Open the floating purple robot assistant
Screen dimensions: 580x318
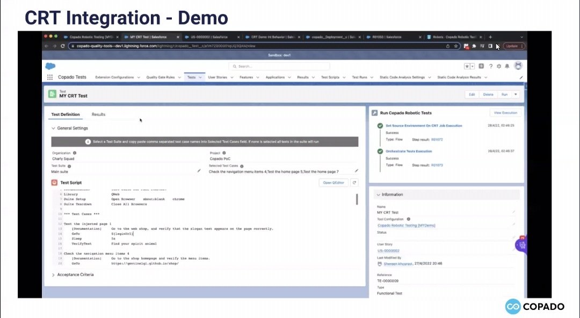click(521, 245)
